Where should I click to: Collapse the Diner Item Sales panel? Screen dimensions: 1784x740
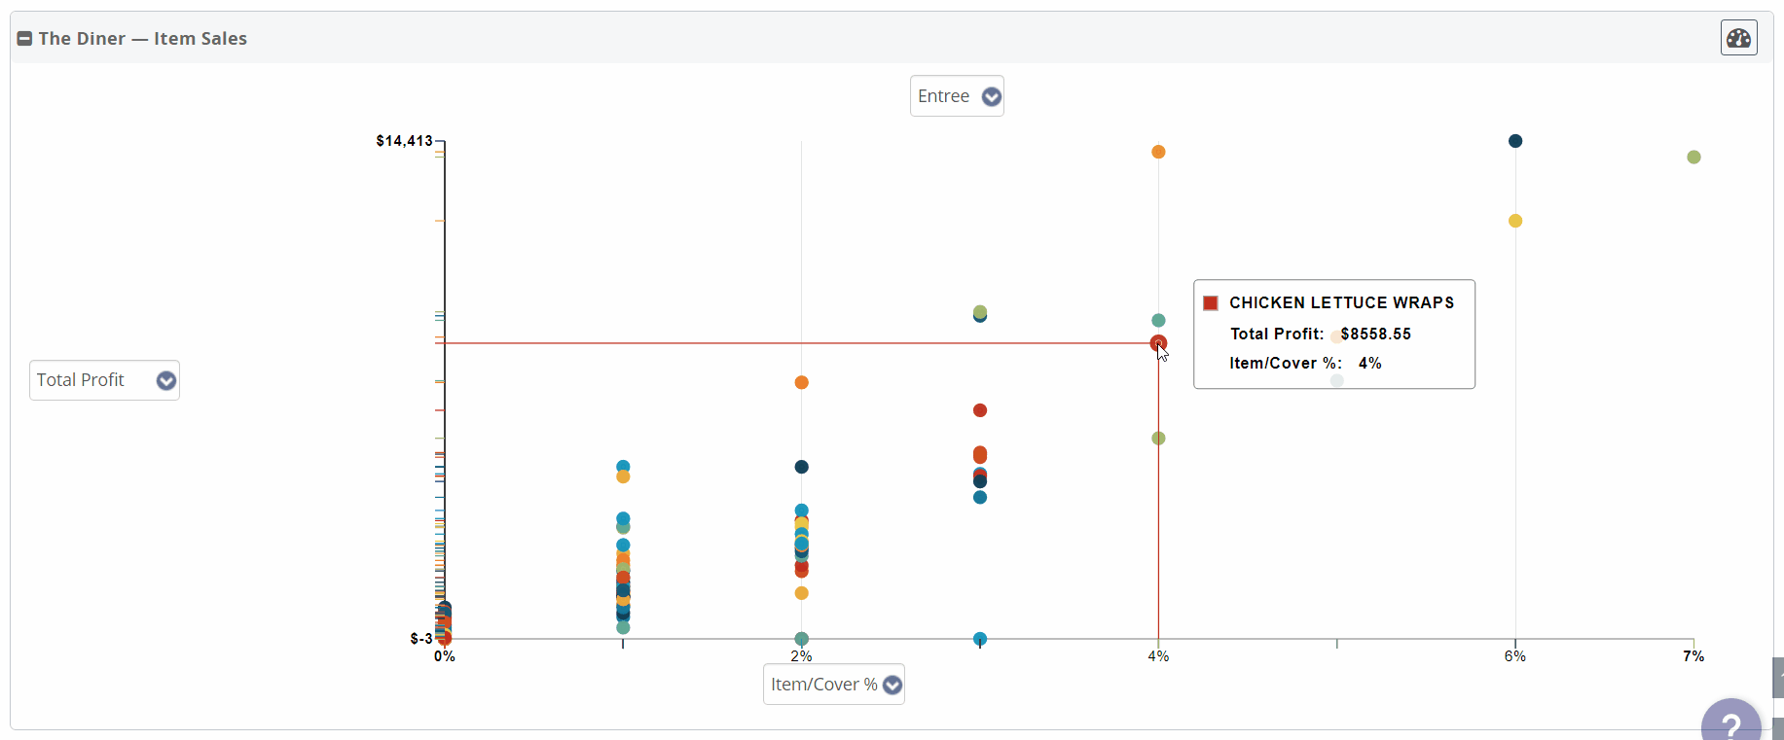point(24,39)
